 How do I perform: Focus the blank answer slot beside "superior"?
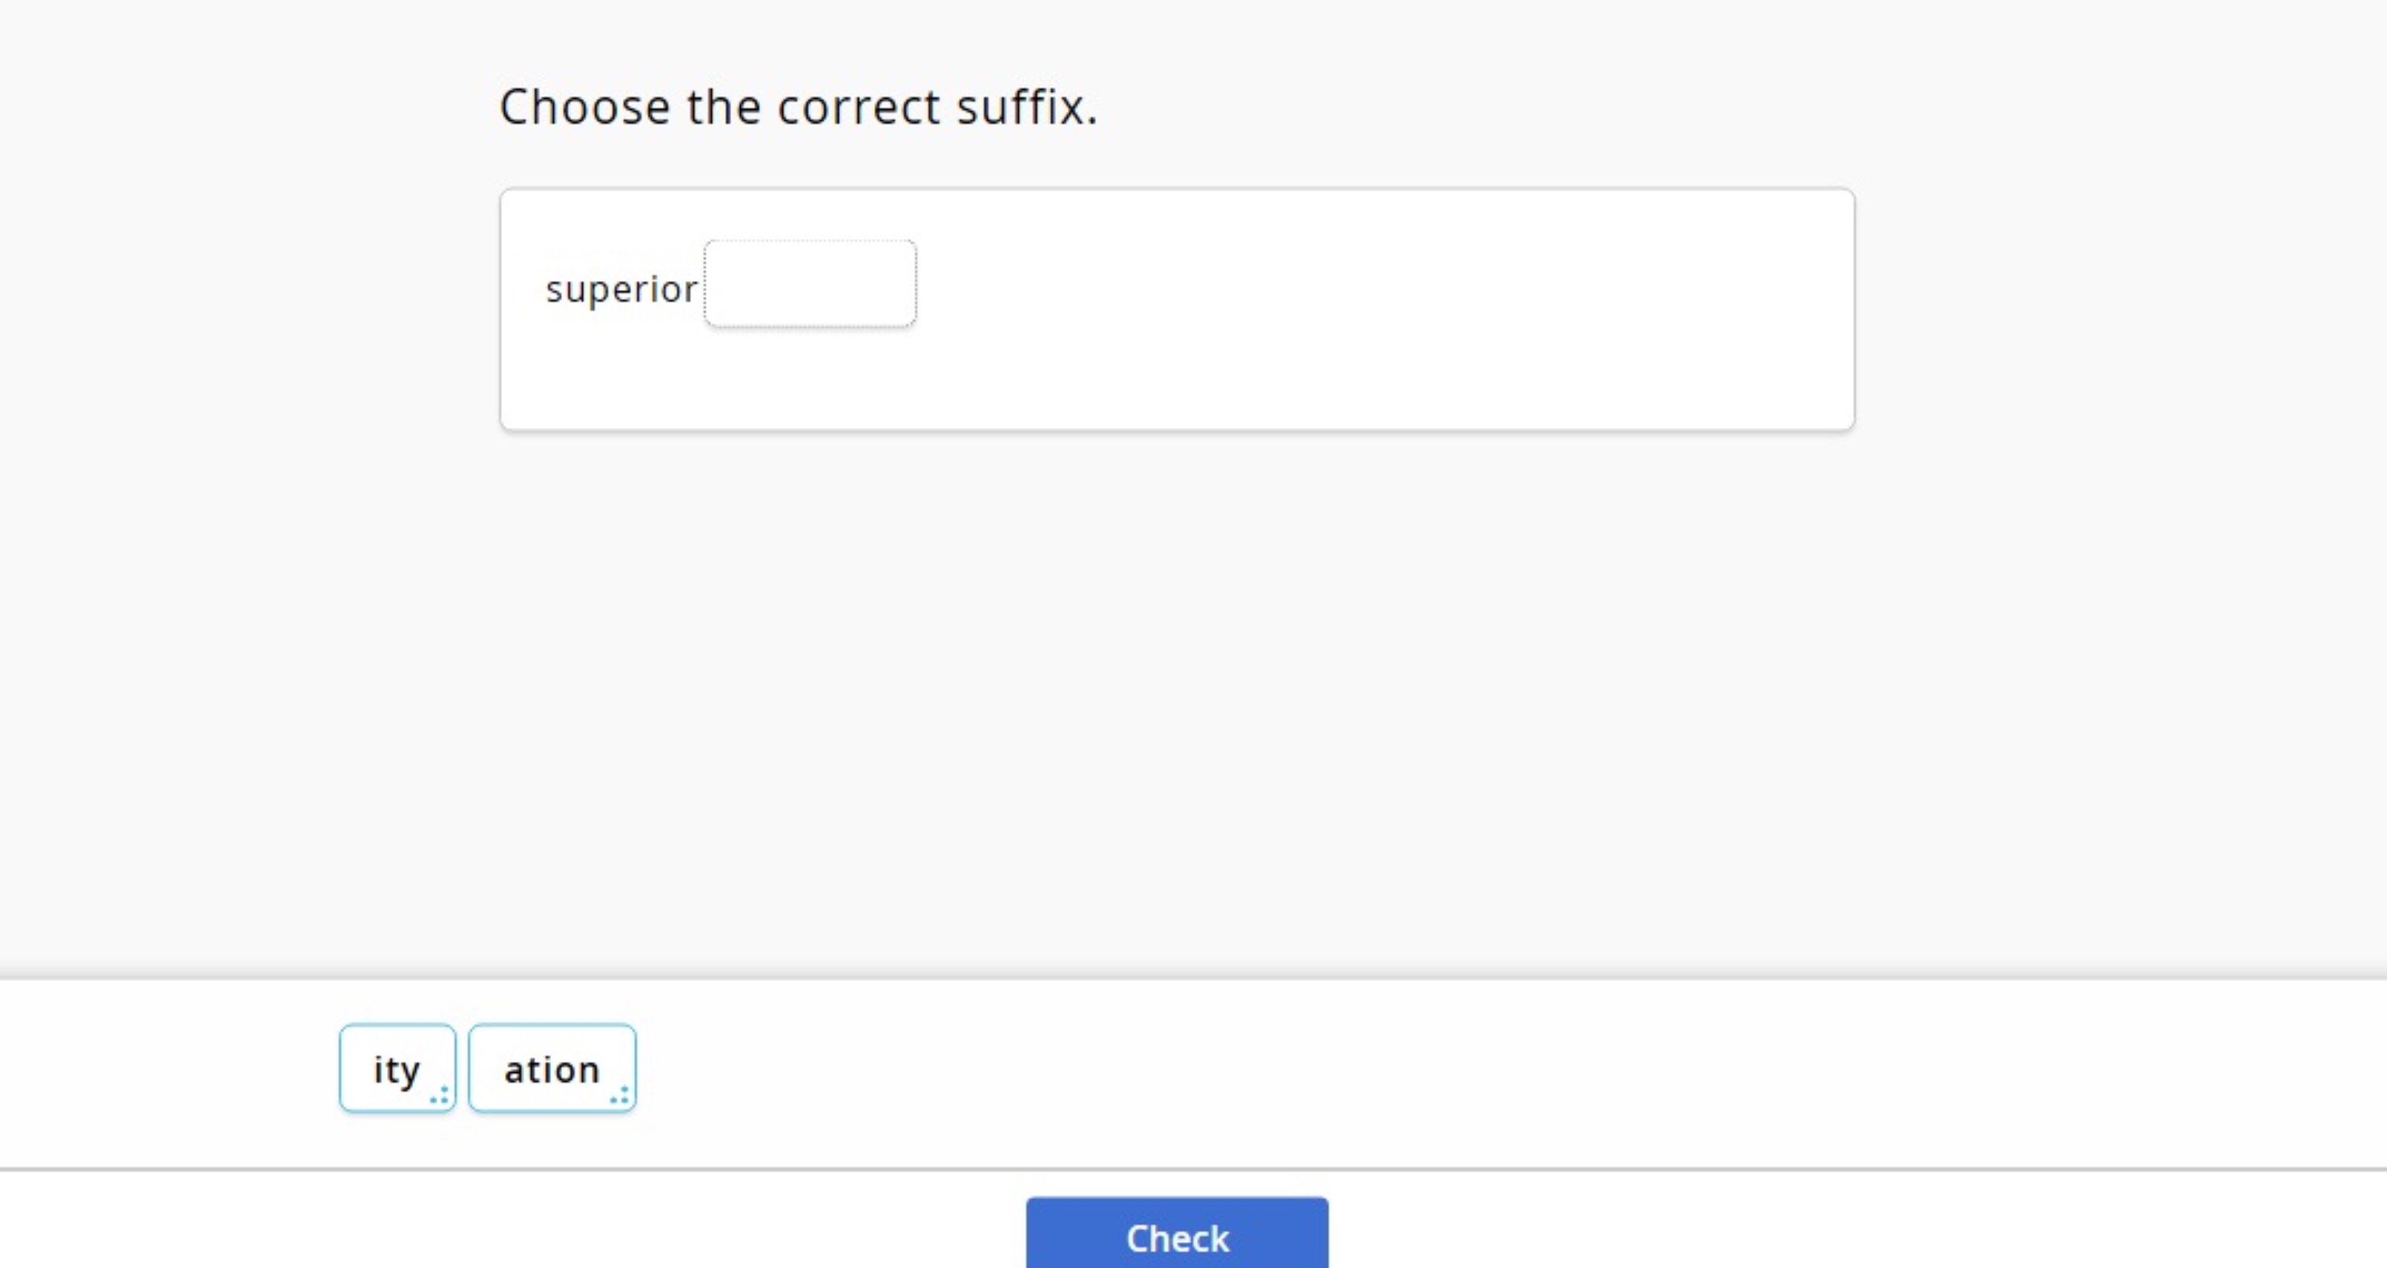pyautogui.click(x=810, y=283)
